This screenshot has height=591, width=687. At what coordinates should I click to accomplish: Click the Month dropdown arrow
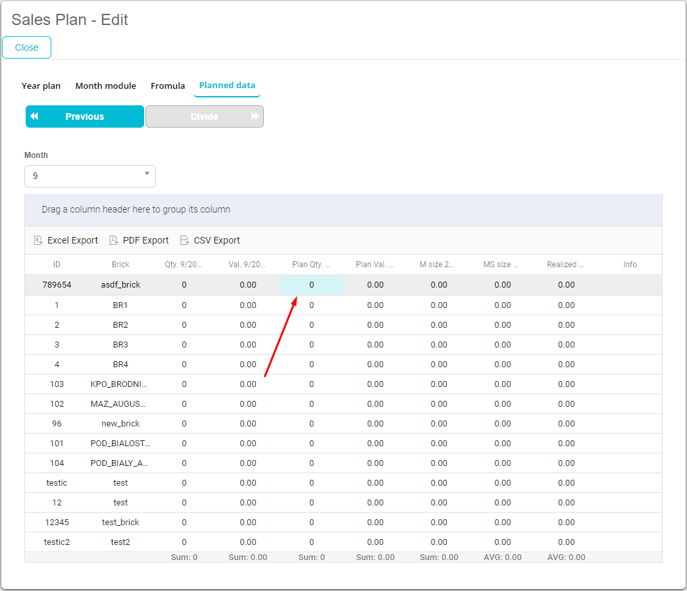coord(146,174)
